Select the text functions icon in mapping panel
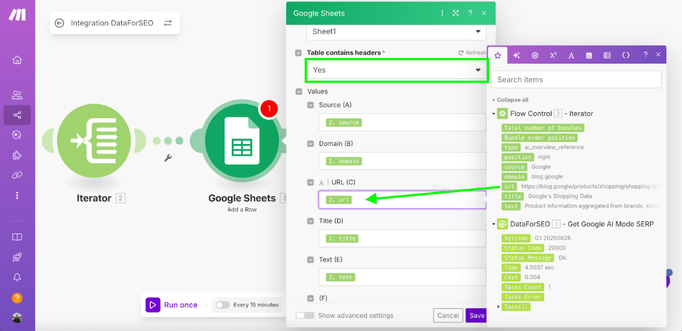The image size is (682, 331). pyautogui.click(x=571, y=54)
